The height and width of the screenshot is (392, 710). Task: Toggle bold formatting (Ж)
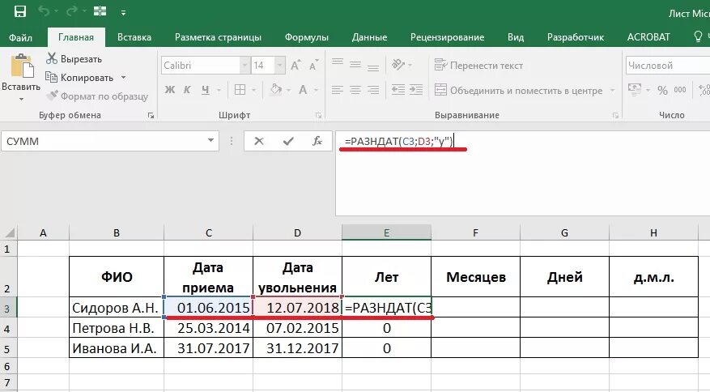[x=170, y=90]
